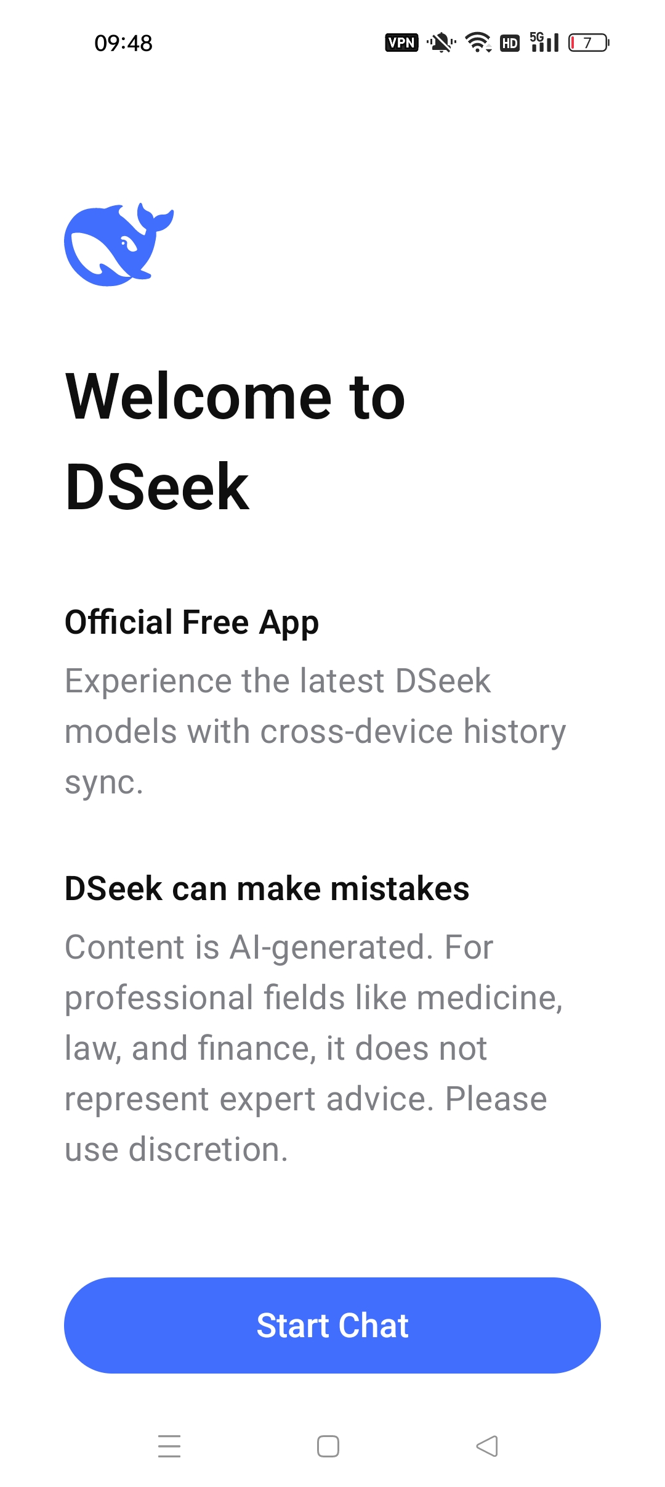Tap the Welcome to DSeek heading
The height and width of the screenshot is (1487, 665).
(x=235, y=441)
